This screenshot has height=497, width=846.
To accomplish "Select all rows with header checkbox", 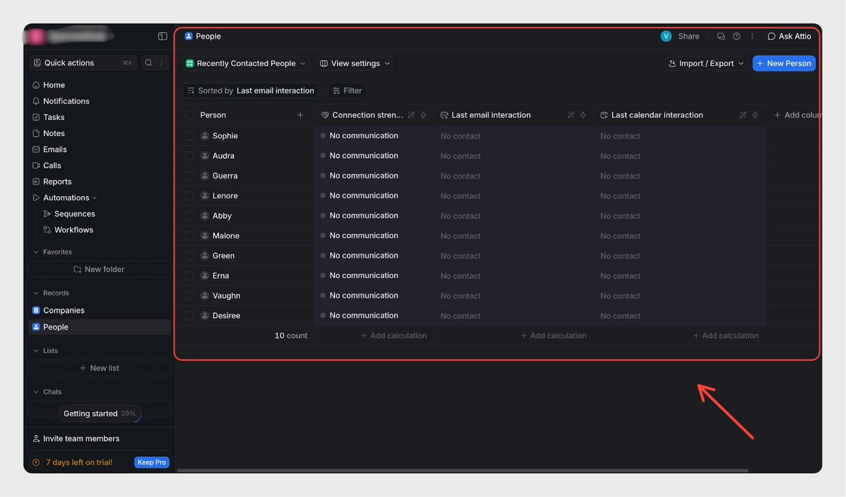I will pos(189,115).
